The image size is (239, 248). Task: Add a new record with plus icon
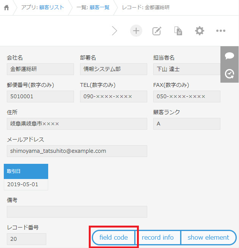point(136,31)
